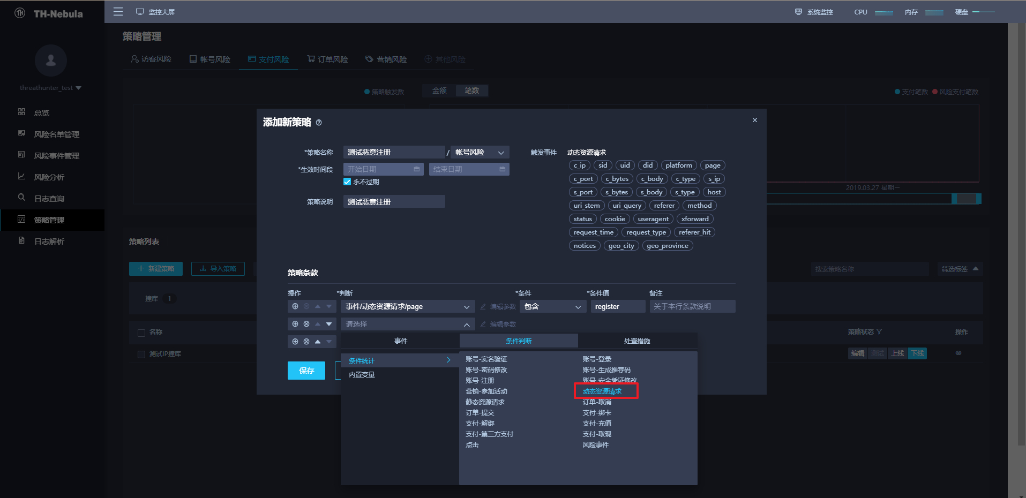Open the 营销风险 tab

tap(386, 59)
